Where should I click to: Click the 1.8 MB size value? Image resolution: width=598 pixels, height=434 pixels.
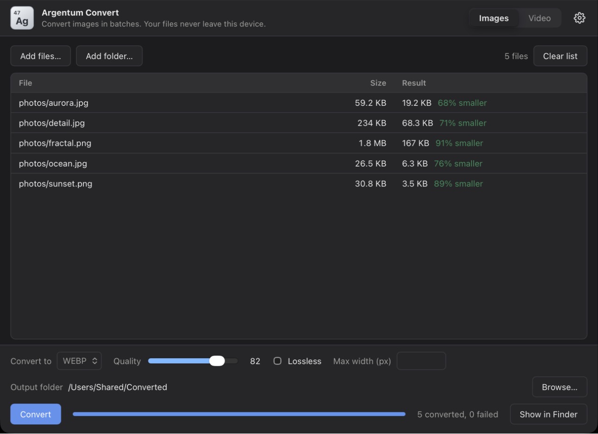(x=372, y=143)
